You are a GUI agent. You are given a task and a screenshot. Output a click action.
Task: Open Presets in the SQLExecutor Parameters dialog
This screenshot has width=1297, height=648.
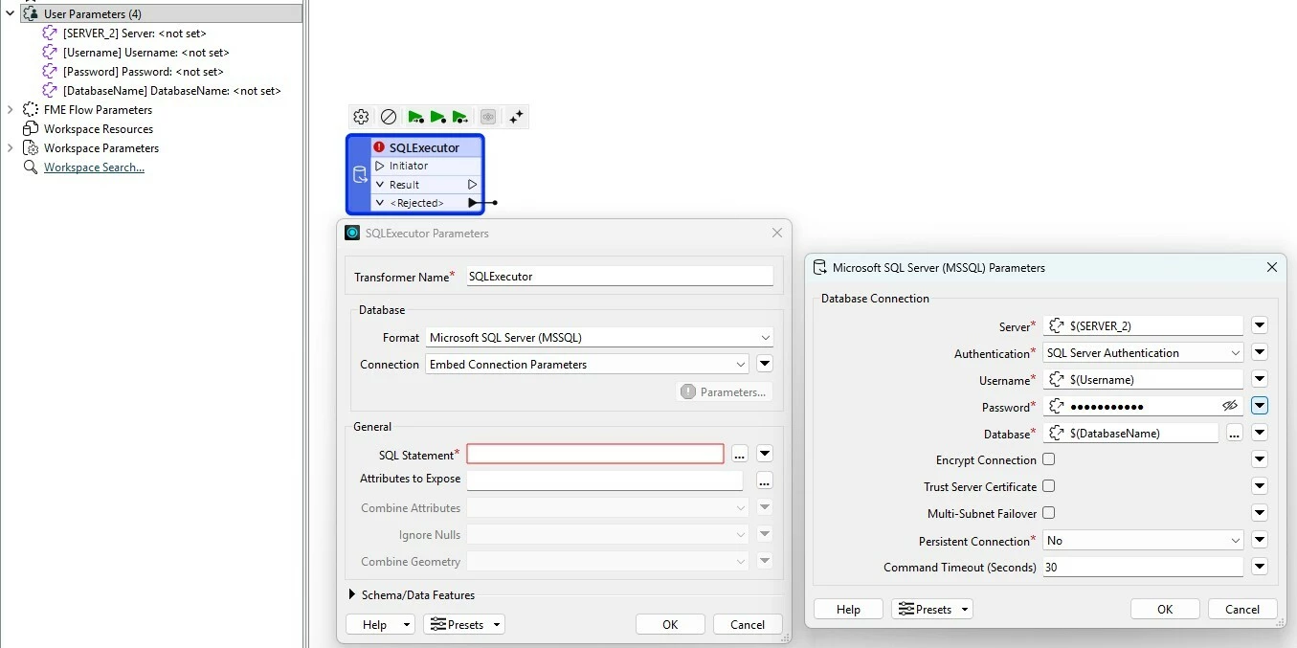tap(464, 624)
